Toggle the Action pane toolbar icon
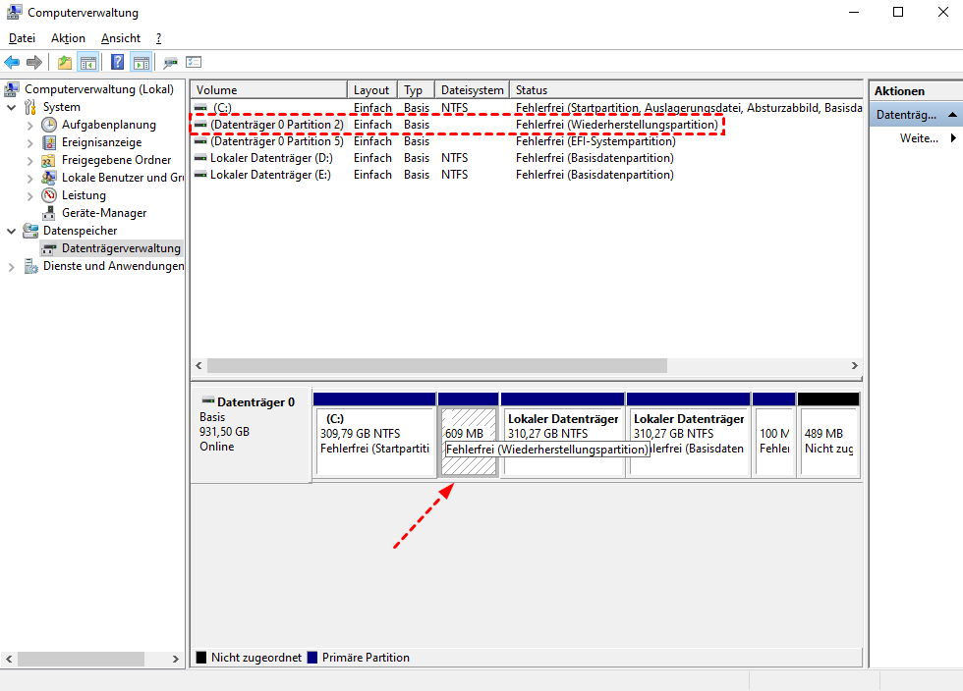The image size is (963, 691). [141, 63]
